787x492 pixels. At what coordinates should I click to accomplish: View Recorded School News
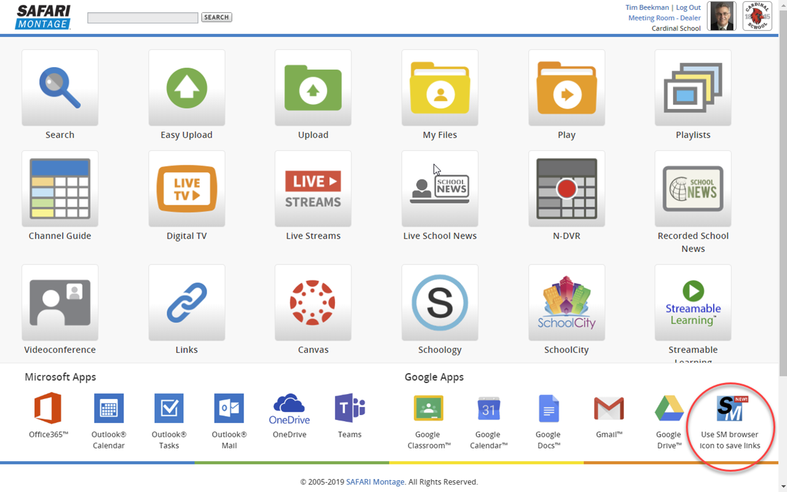[x=693, y=189]
